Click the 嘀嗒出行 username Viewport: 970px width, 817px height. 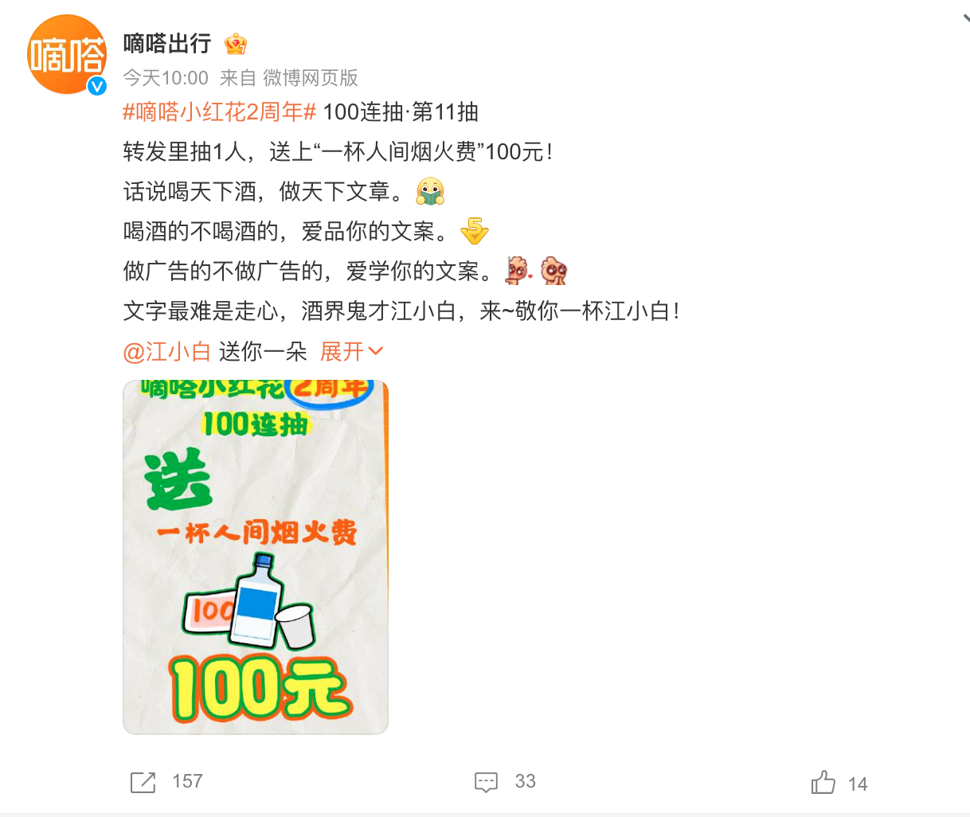(x=167, y=43)
